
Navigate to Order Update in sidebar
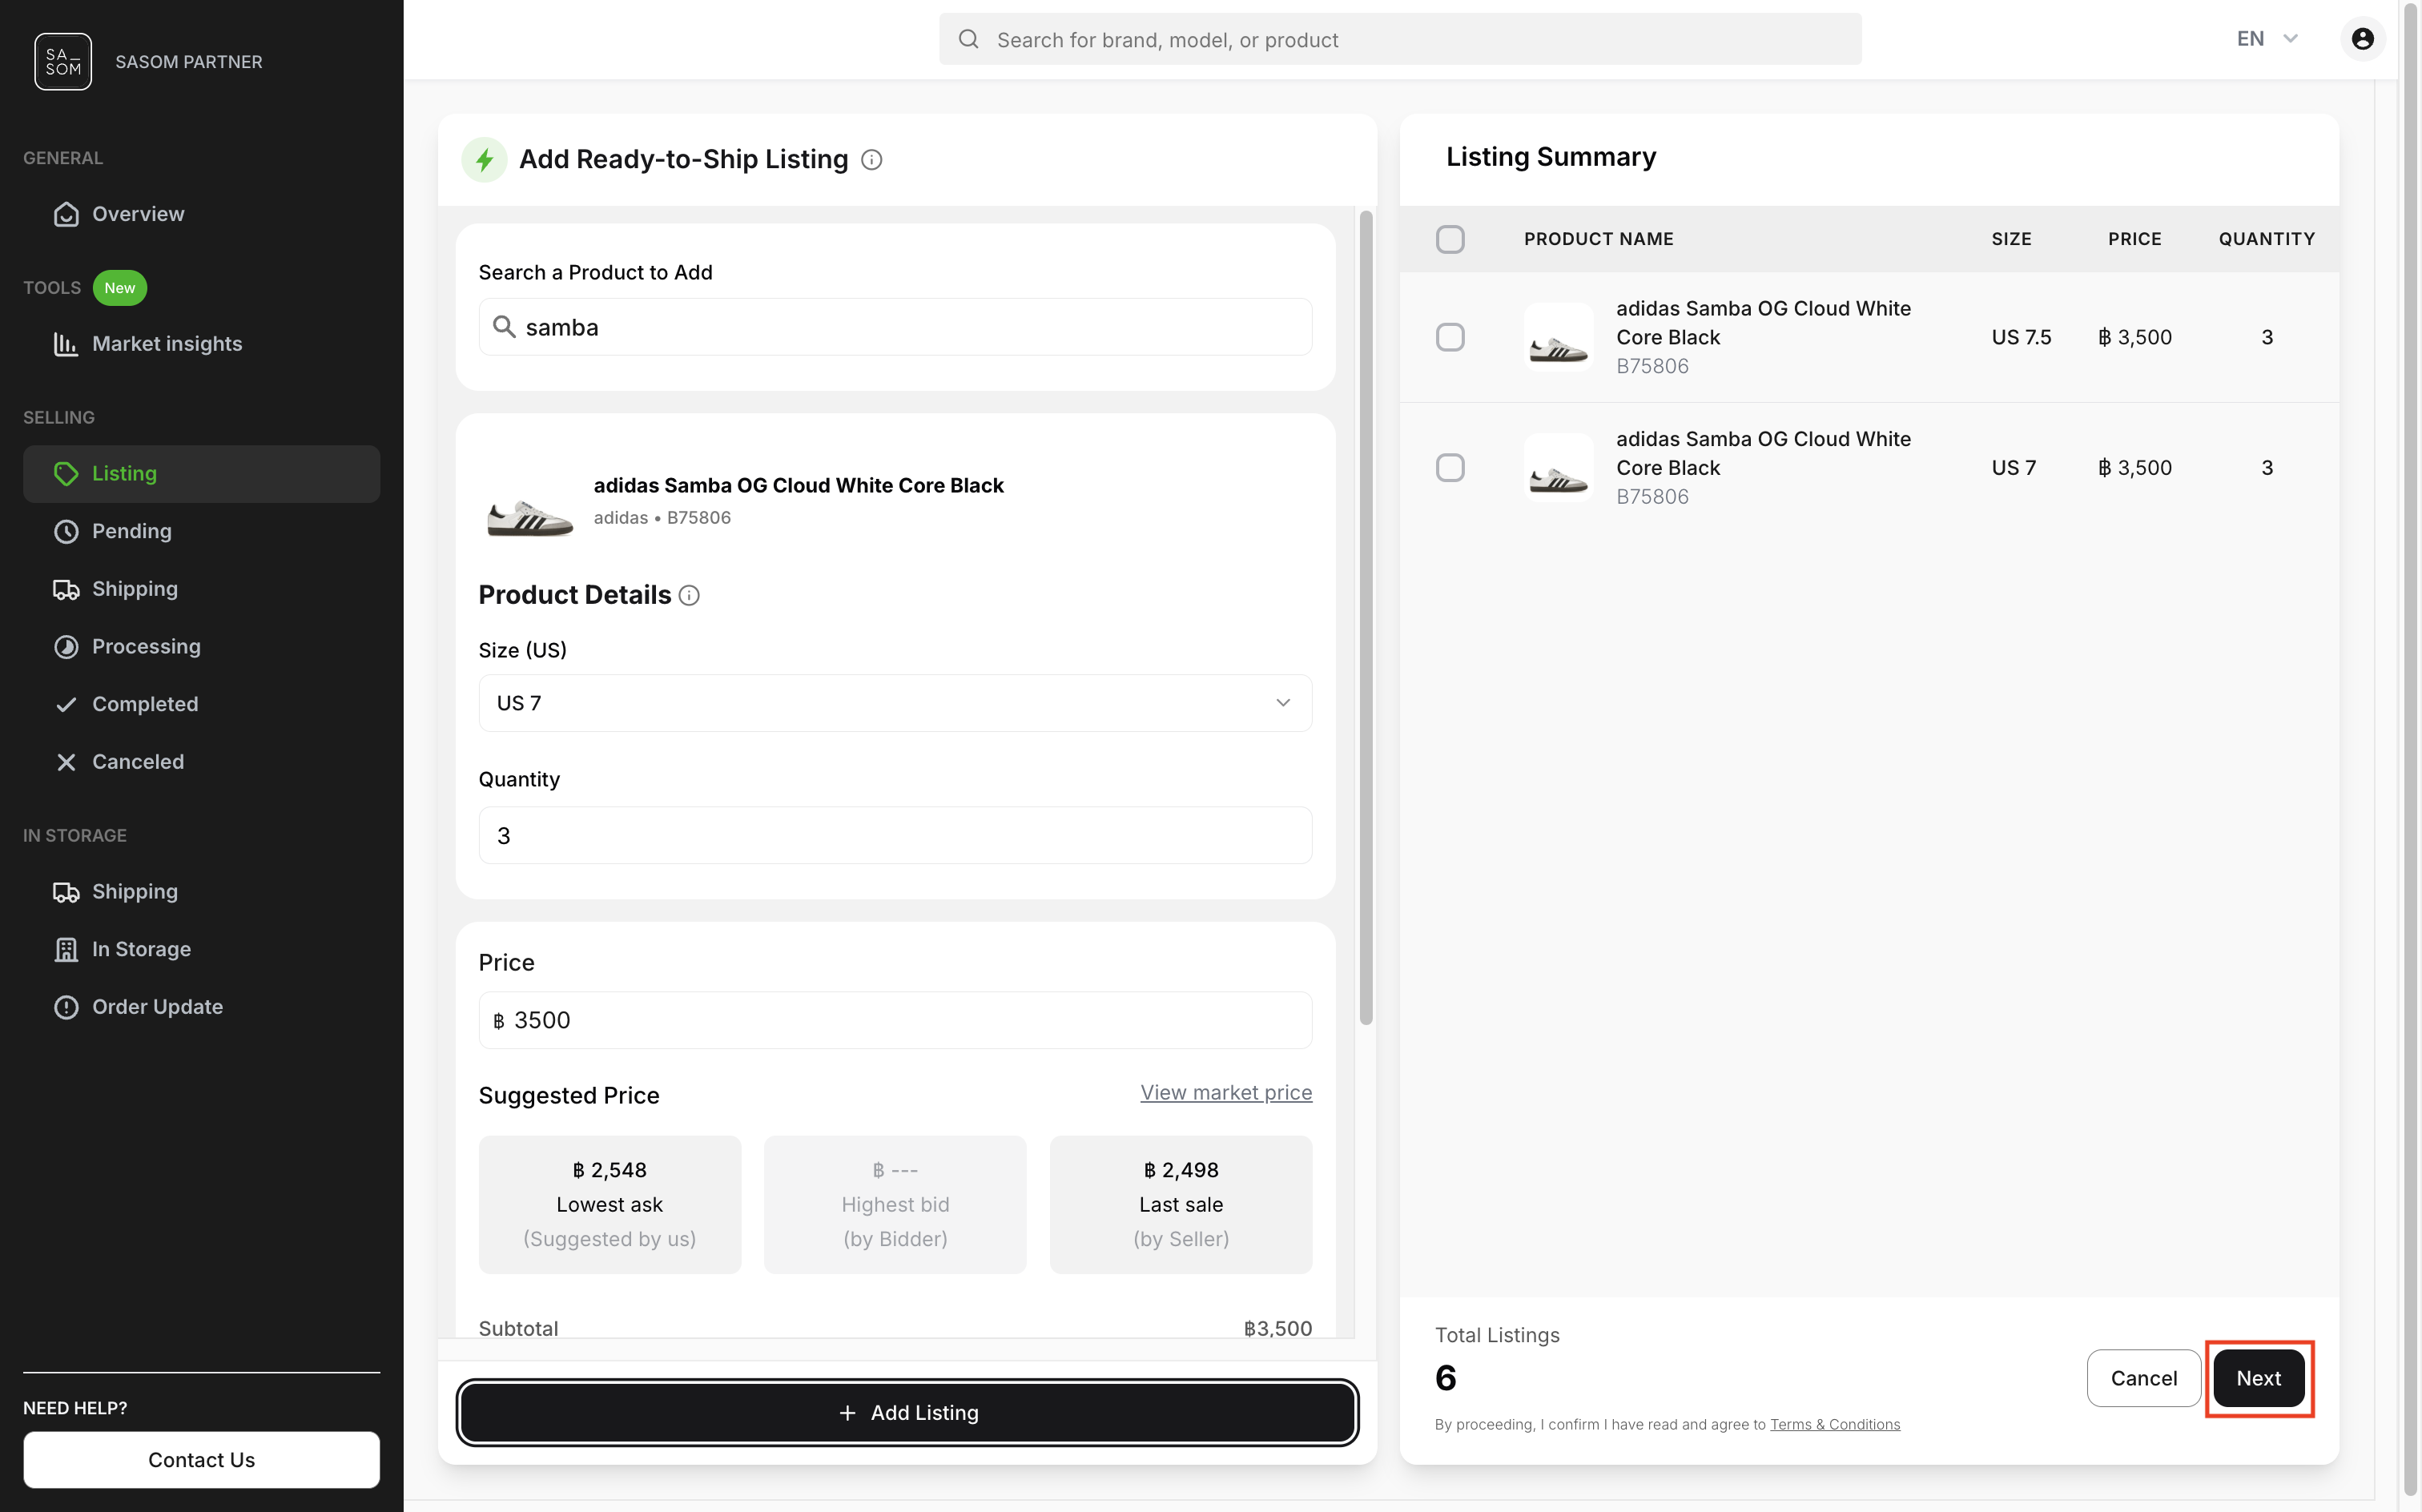pyautogui.click(x=66, y=1006)
